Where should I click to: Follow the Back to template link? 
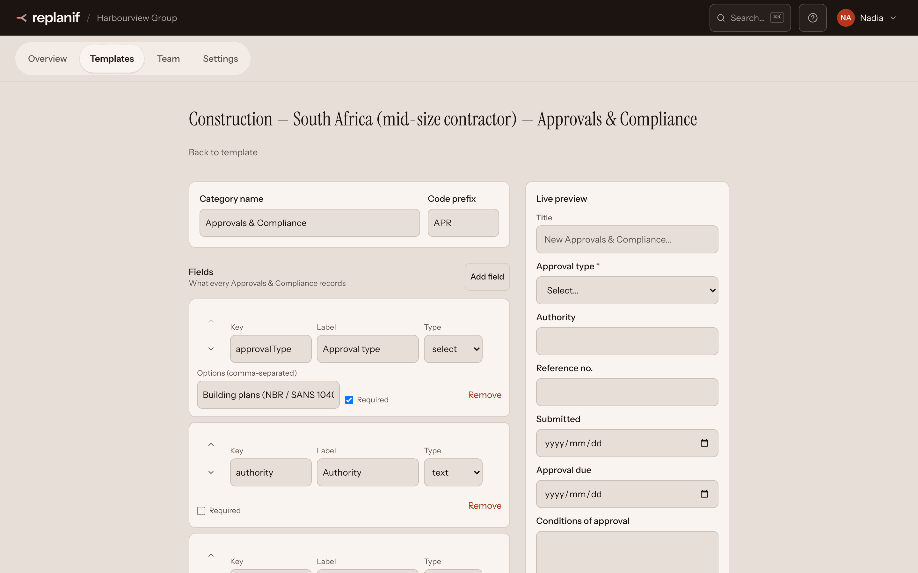[x=223, y=152]
